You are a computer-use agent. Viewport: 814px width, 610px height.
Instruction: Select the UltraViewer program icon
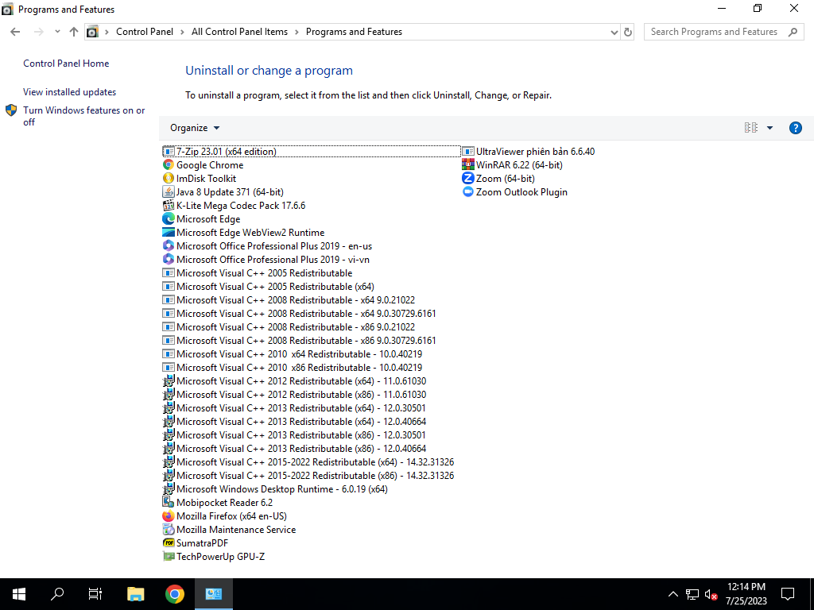467,152
